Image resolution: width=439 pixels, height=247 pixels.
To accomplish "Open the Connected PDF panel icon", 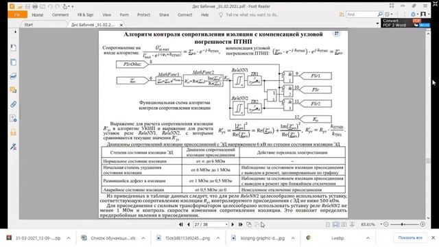I will pyautogui.click(x=13, y=119).
